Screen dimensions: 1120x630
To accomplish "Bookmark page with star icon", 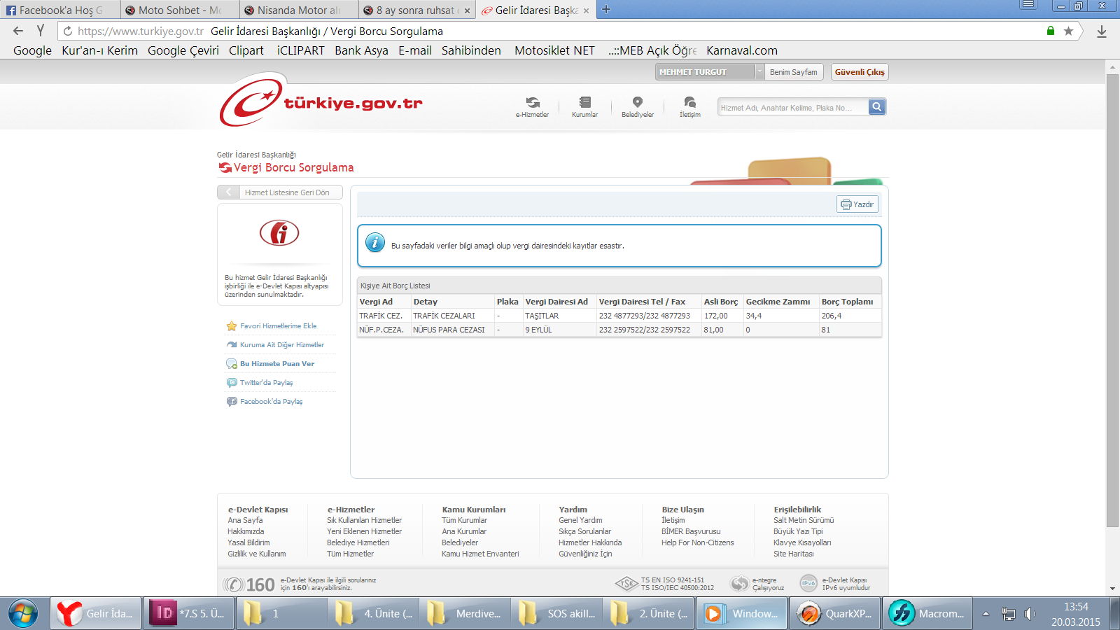I will pos(1068,31).
